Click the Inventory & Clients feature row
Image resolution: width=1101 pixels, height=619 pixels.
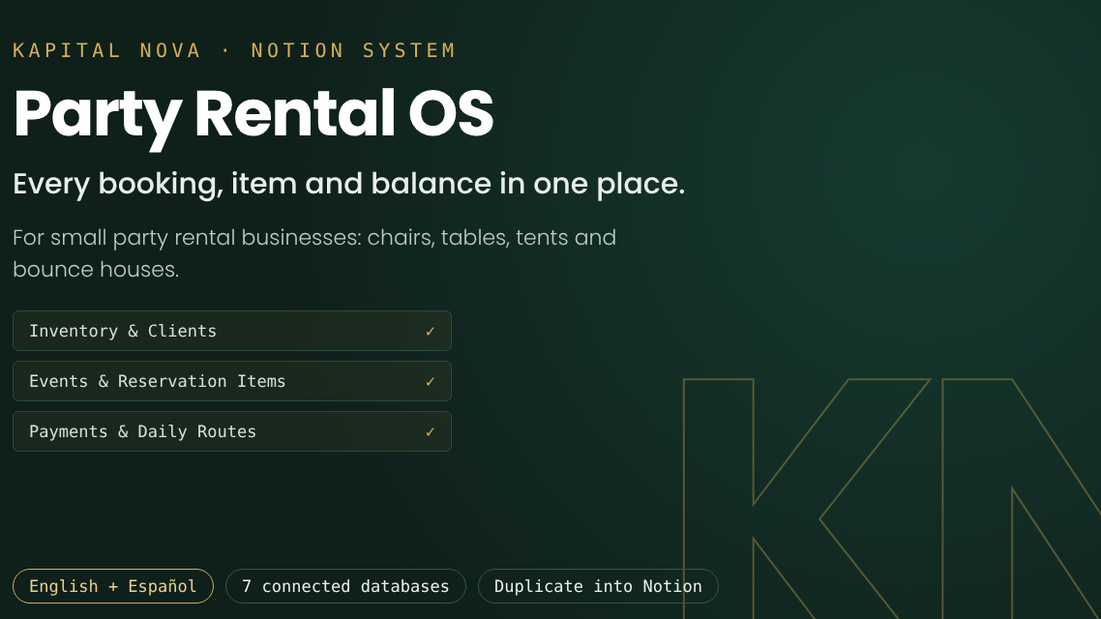coord(232,331)
